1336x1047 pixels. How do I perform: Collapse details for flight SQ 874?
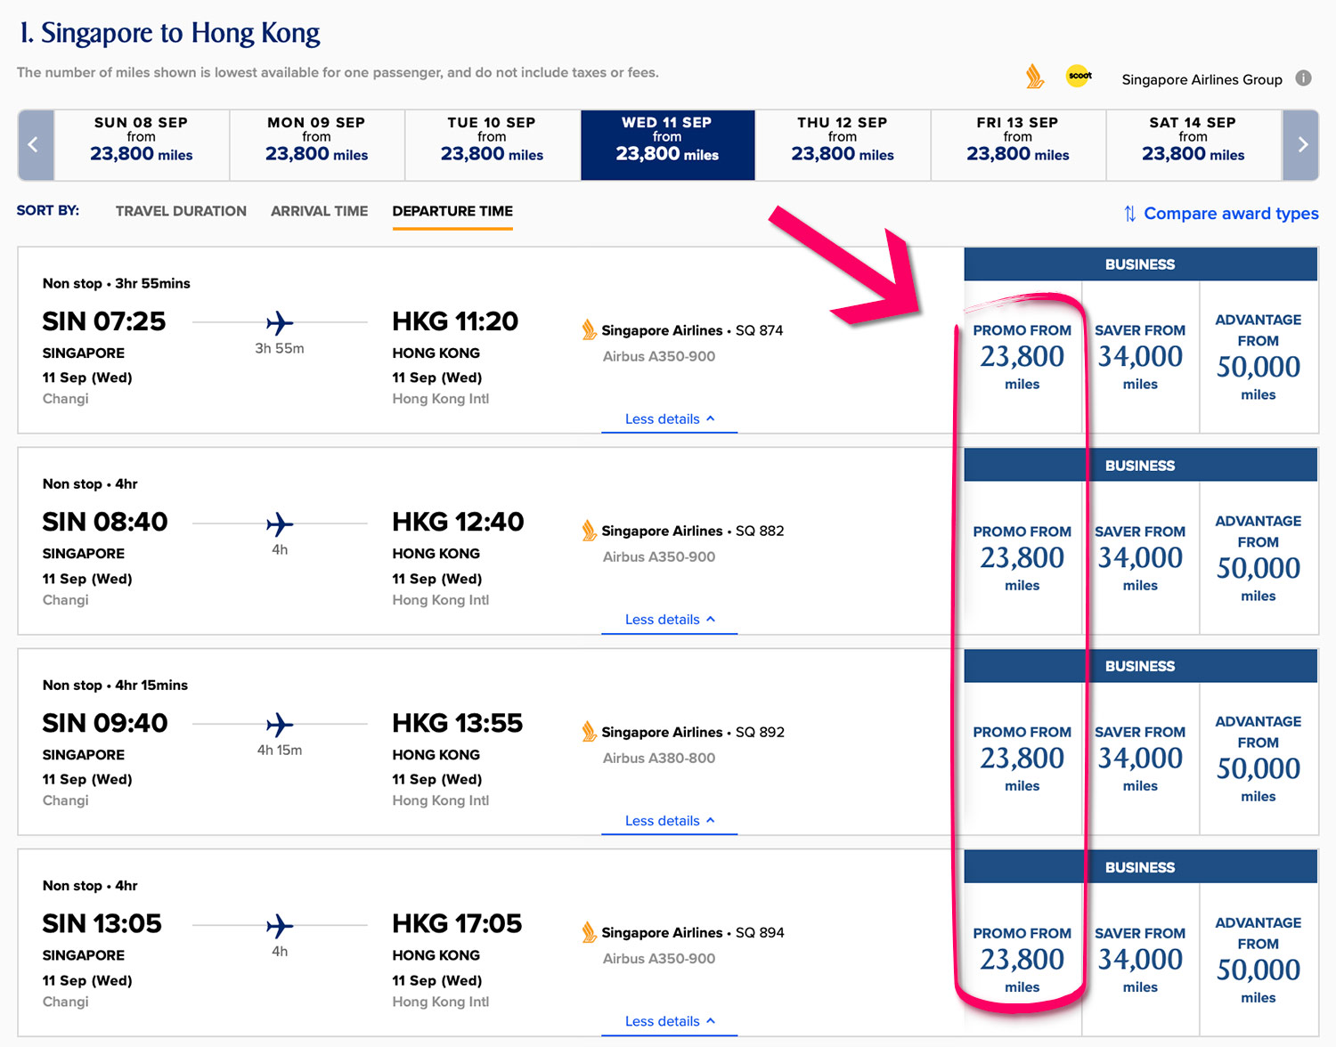669,419
